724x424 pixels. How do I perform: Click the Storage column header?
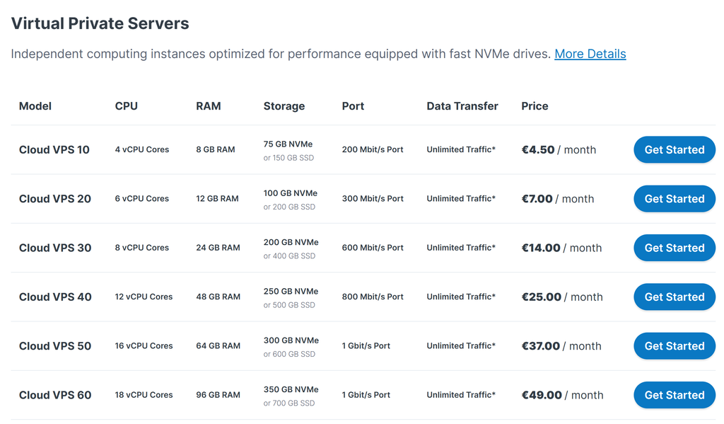284,106
